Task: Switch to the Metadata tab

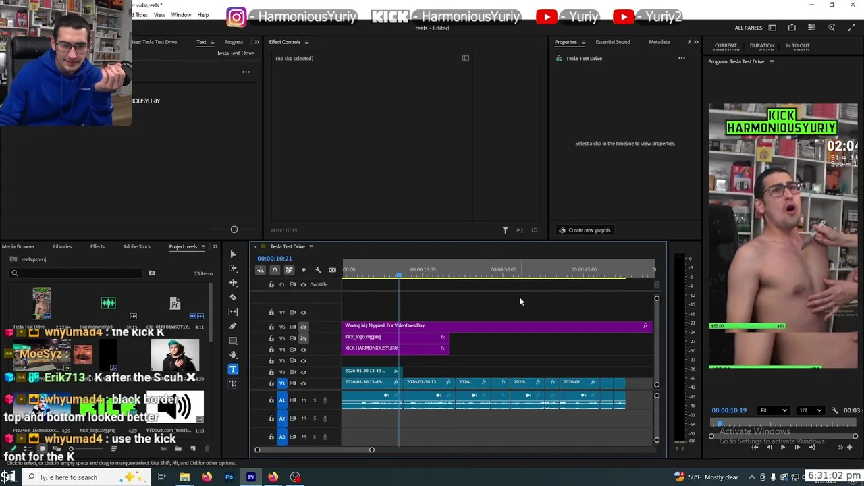Action: [x=659, y=42]
